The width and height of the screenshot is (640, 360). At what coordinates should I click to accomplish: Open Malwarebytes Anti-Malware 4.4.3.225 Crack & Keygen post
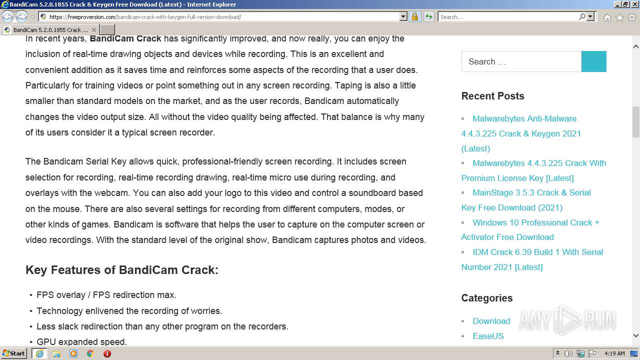pos(521,133)
